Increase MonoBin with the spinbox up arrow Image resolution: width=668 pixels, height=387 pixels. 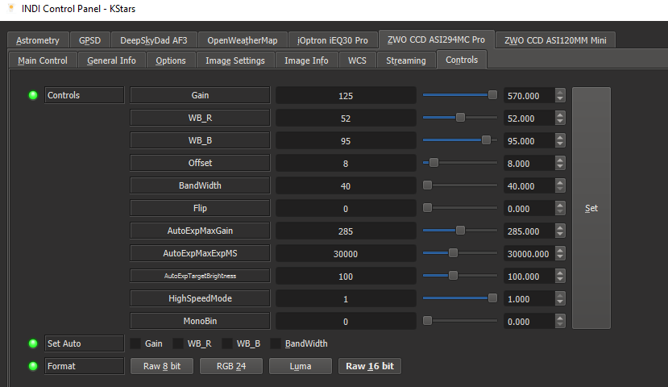(560, 318)
